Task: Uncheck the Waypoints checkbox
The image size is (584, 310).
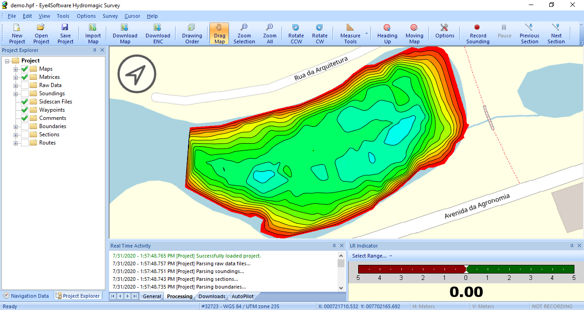Action: pos(25,110)
